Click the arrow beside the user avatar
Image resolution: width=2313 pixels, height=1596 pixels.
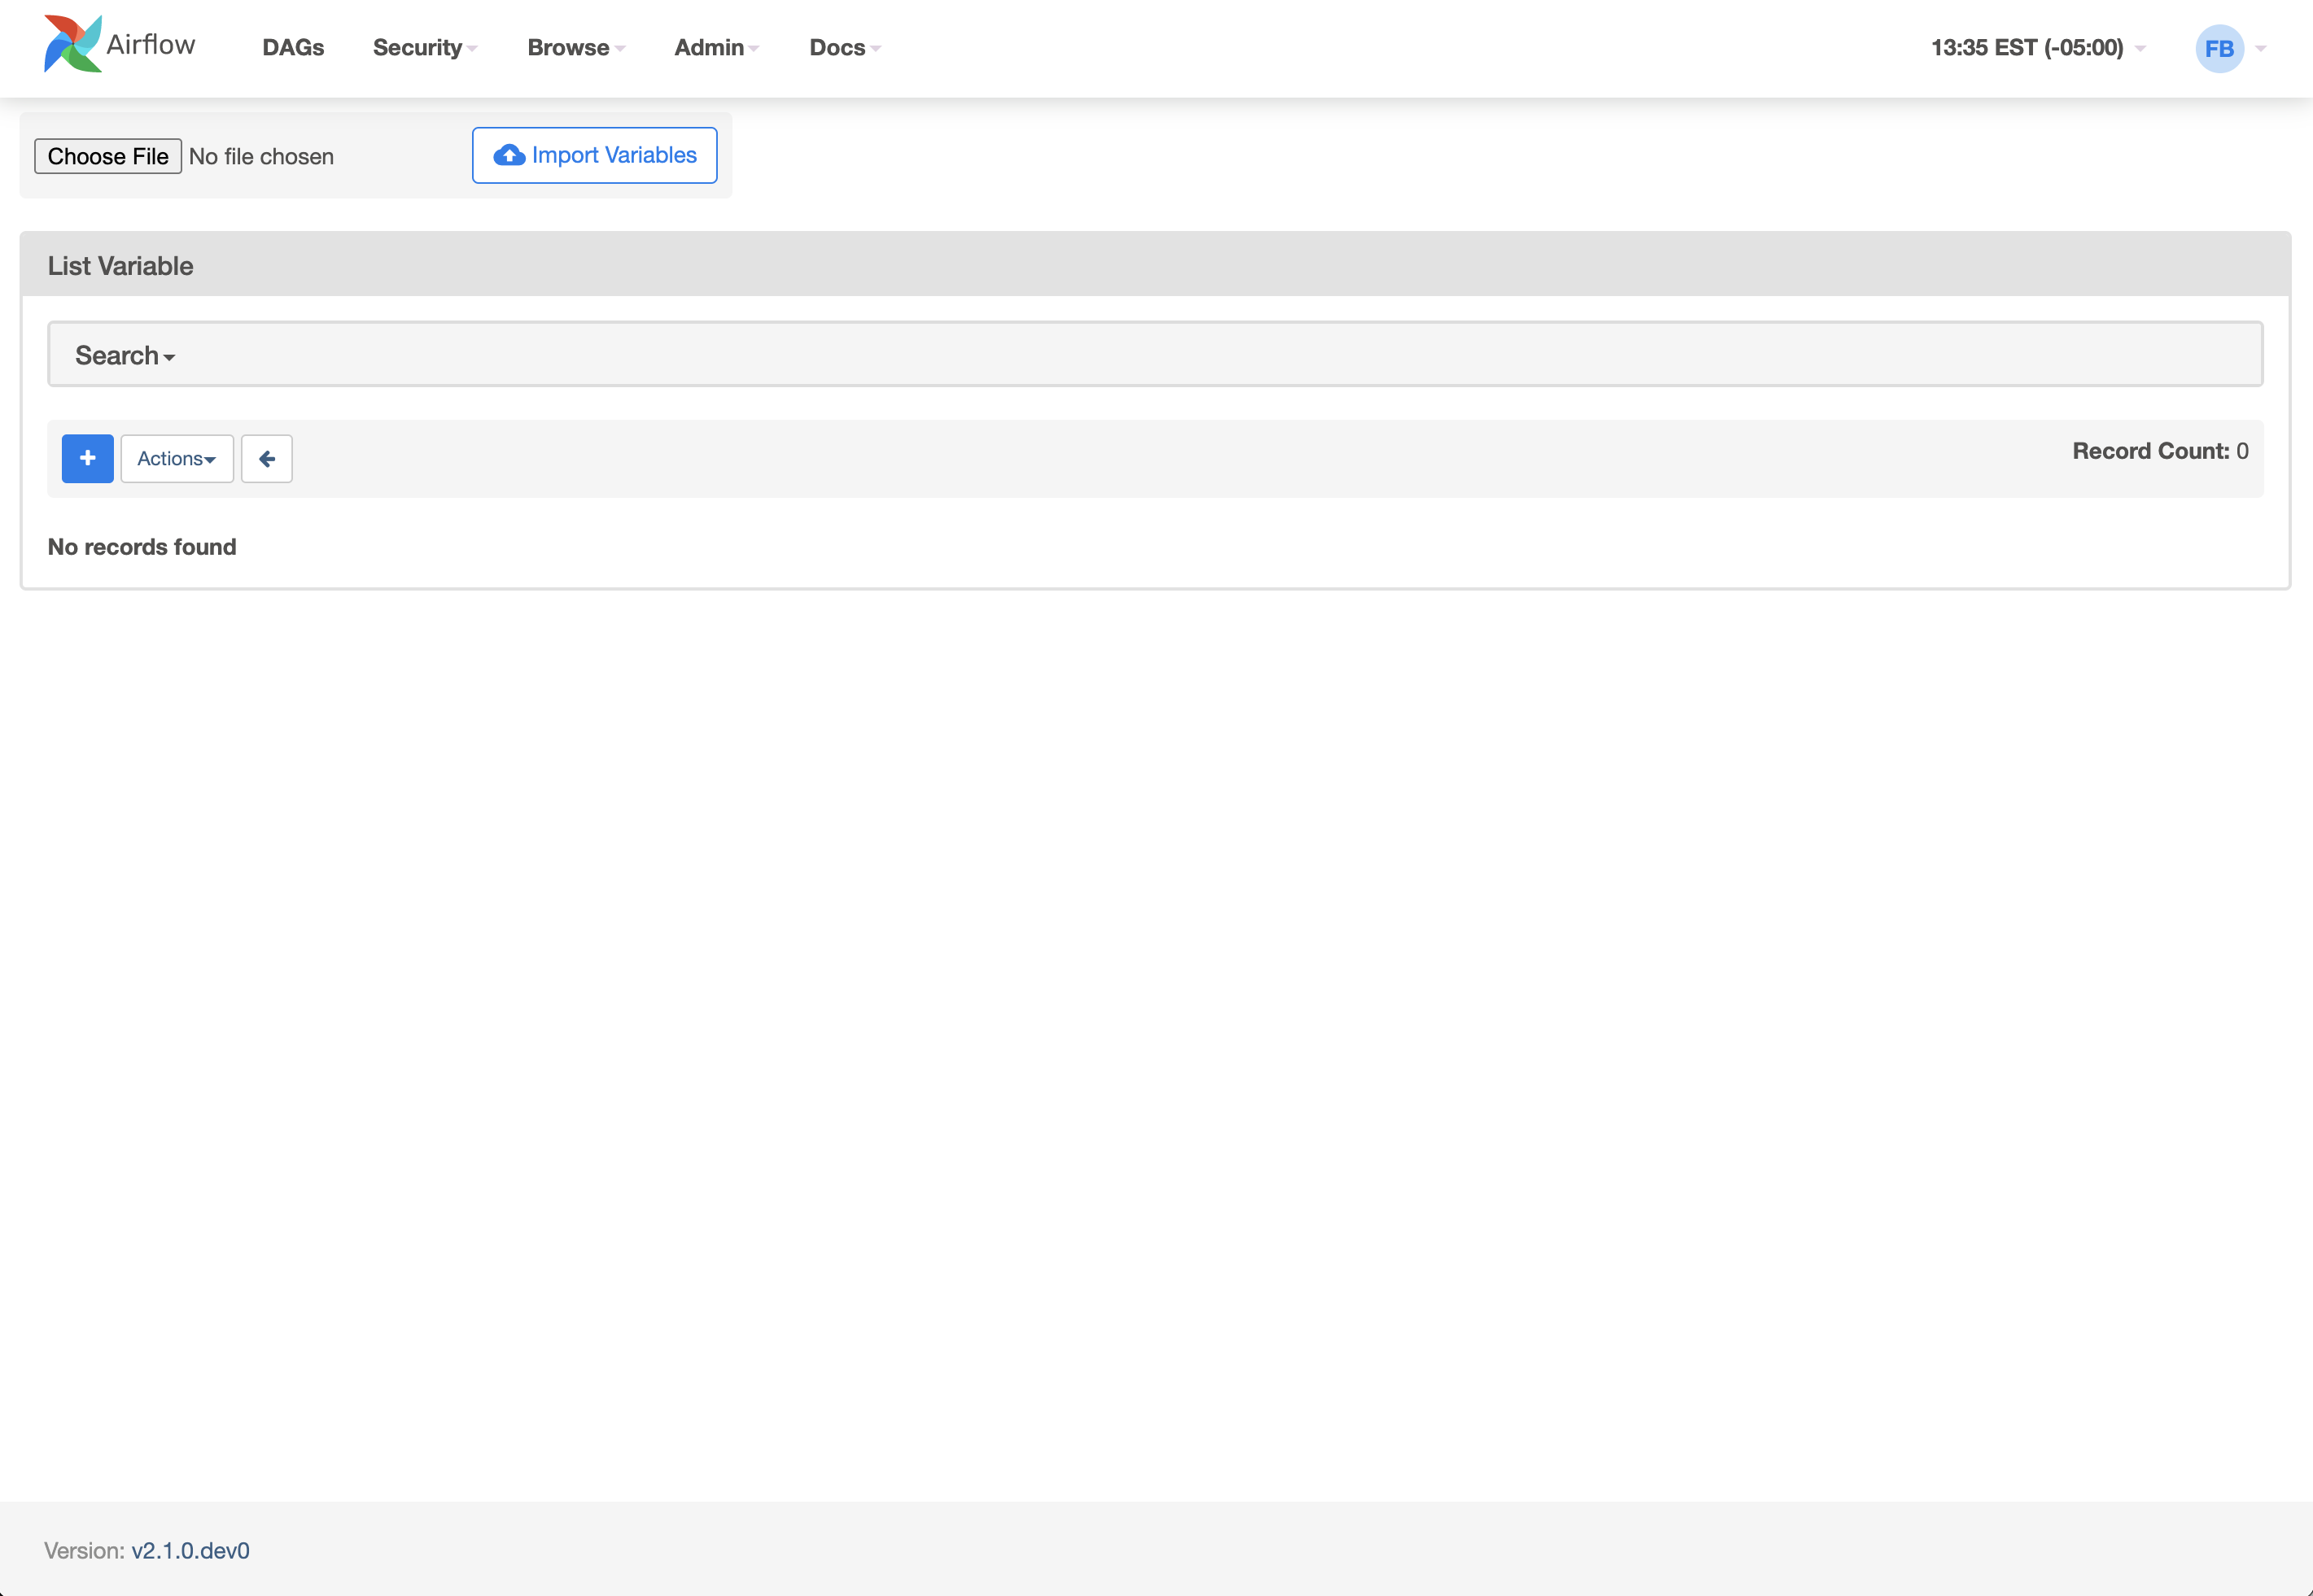pyautogui.click(x=2261, y=48)
